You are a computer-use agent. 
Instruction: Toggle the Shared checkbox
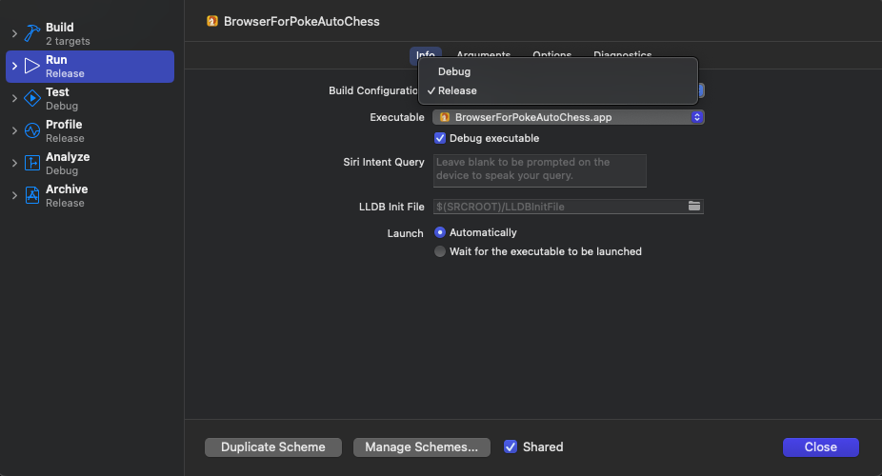pyautogui.click(x=511, y=446)
